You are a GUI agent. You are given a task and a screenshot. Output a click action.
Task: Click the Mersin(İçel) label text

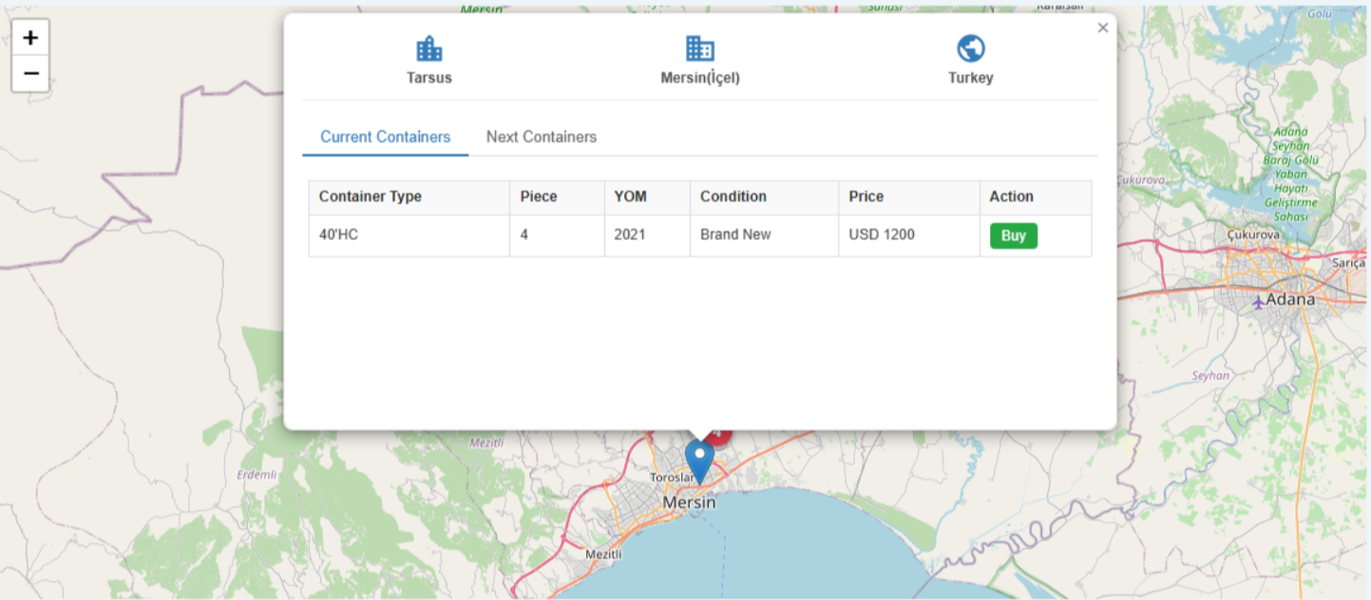699,78
